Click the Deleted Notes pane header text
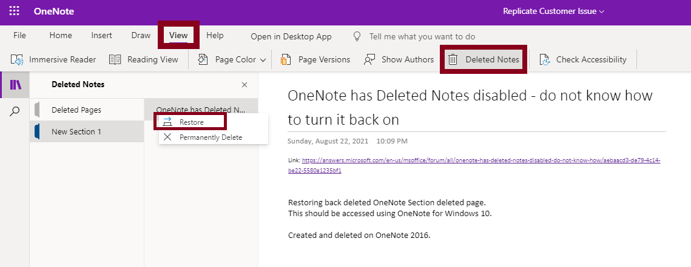Viewport: 691px width, 267px height. [78, 84]
